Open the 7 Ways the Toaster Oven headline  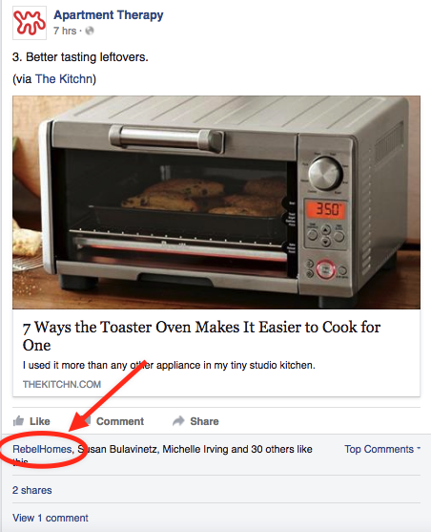pos(201,336)
